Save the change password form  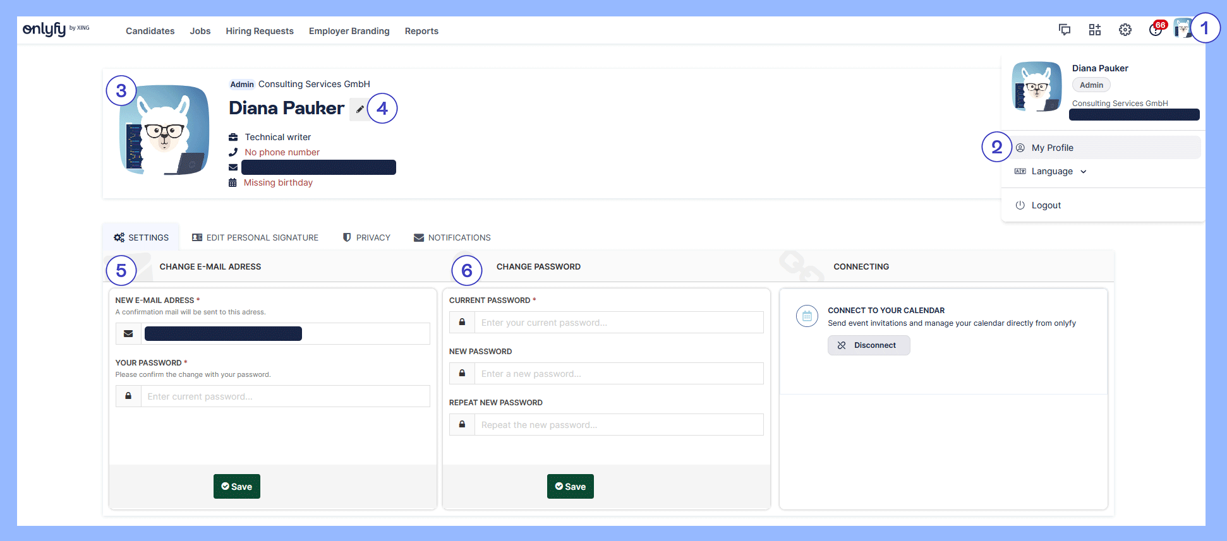point(571,486)
